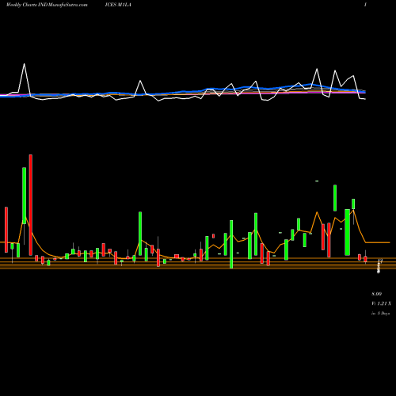Click the tallest red volume bar

click(x=31, y=205)
